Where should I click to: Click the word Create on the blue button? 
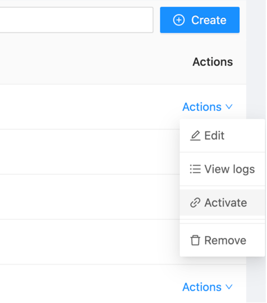tap(209, 20)
